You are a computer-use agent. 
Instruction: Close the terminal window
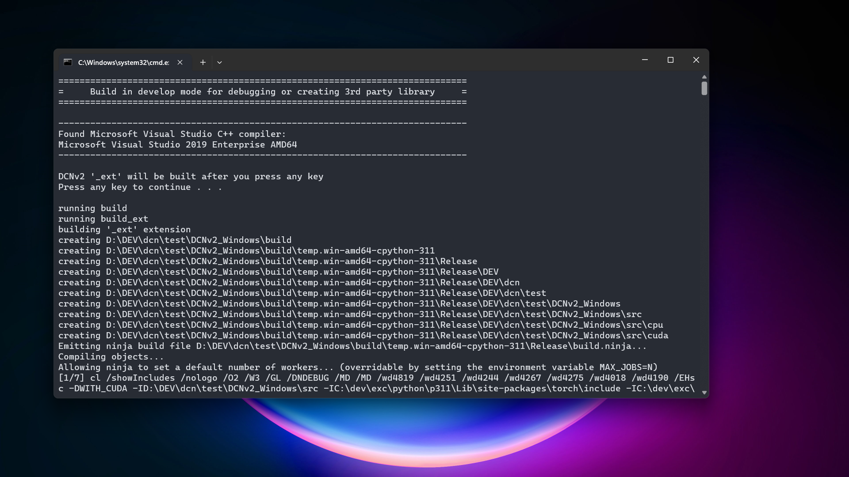point(696,60)
